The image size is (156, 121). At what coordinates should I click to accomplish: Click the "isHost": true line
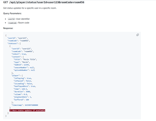[19, 54]
